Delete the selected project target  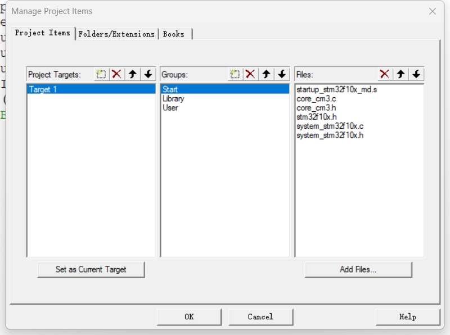coord(116,74)
